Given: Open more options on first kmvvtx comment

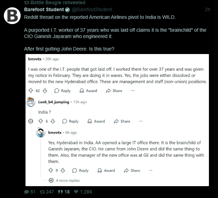Looking at the screenshot, I should [133, 91].
